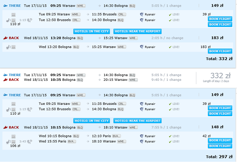Click the BLQ badge on the 13:20 Bologna BACK header
This screenshot has width=237, height=162.
tap(80, 38)
